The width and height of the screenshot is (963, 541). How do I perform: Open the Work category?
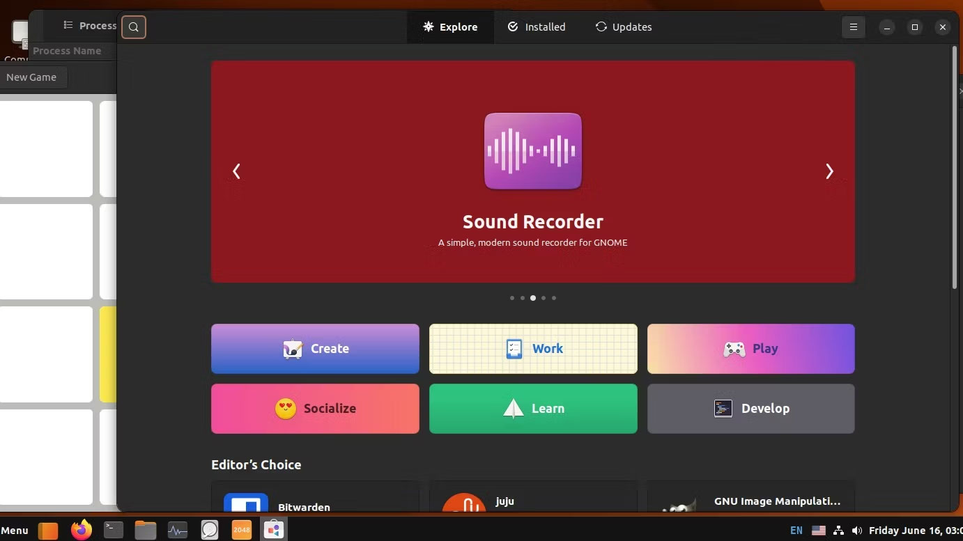point(533,349)
